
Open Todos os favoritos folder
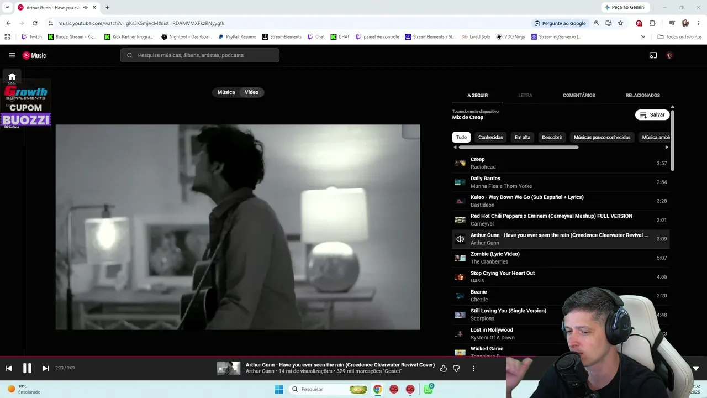click(x=679, y=37)
